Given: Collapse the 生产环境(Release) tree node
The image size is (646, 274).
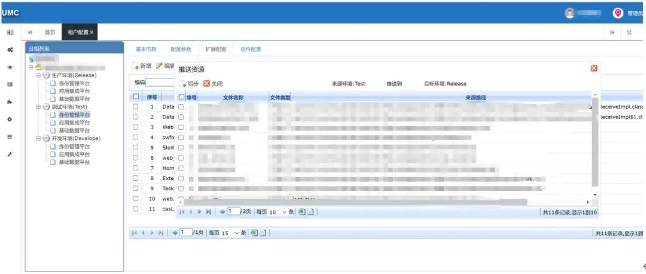Looking at the screenshot, I should (38, 76).
